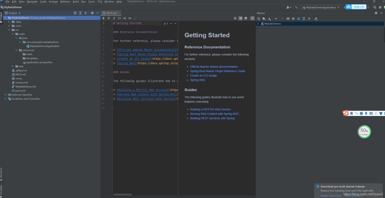385x198 pixels.
Task: Toggle strikethrough in the Markdown toolbar
Action: (x=109, y=18)
